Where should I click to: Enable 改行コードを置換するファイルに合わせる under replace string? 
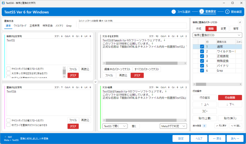[x=9, y=125]
